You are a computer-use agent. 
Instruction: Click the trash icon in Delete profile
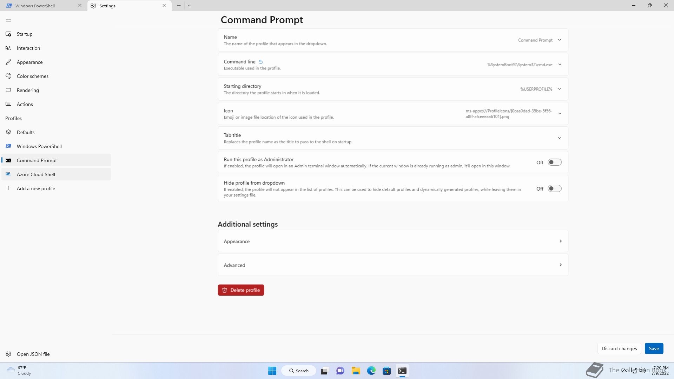pos(225,290)
